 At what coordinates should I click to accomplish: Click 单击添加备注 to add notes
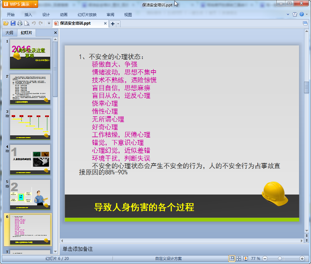(78, 249)
